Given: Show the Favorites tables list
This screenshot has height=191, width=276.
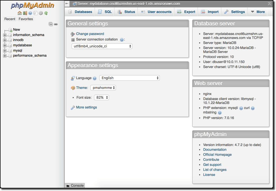Looking at the screenshot, I should point(26,19).
